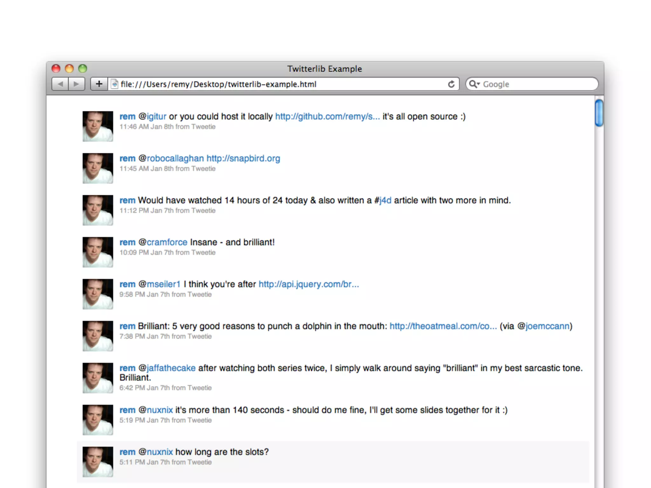The image size is (651, 488).
Task: Click the reload page icon
Action: coord(451,84)
